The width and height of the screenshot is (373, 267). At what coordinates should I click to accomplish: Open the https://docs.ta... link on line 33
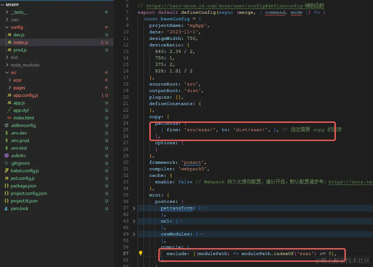(351, 182)
